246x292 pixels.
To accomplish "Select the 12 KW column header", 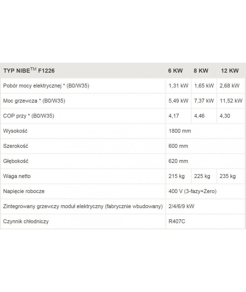I will pos(230,71).
